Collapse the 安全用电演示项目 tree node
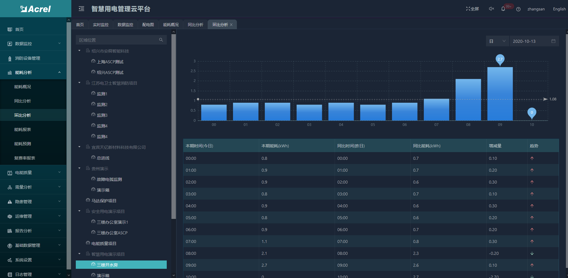 pos(79,211)
